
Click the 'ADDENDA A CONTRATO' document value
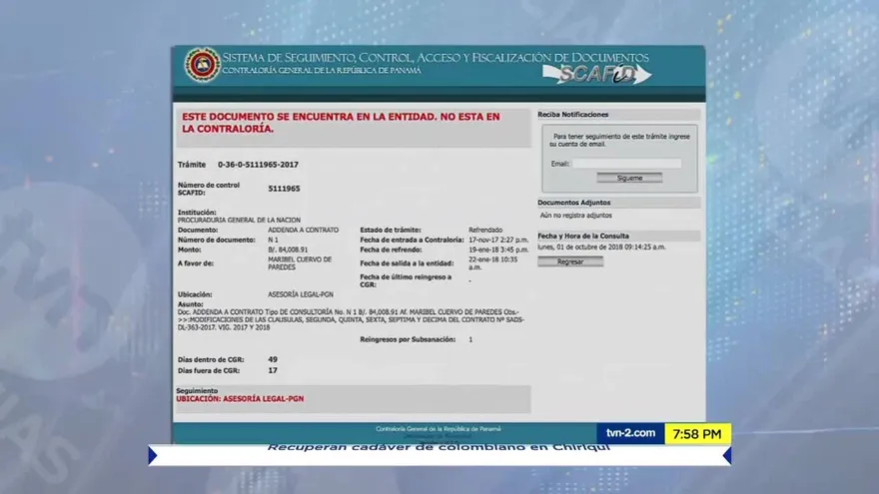click(303, 231)
